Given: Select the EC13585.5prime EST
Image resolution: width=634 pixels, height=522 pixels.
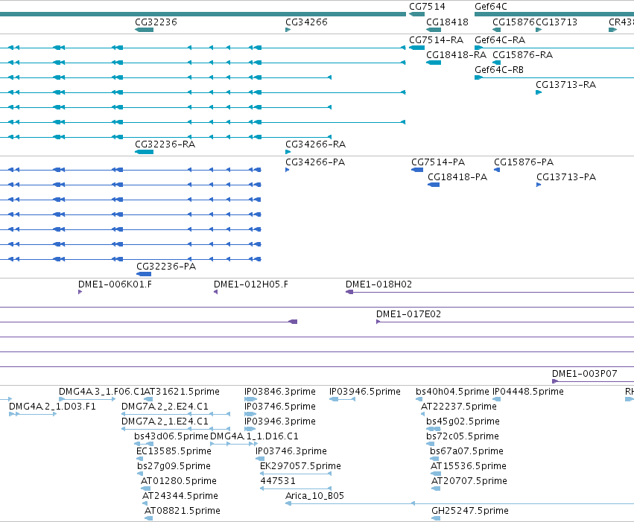Looking at the screenshot, I should [x=139, y=459].
